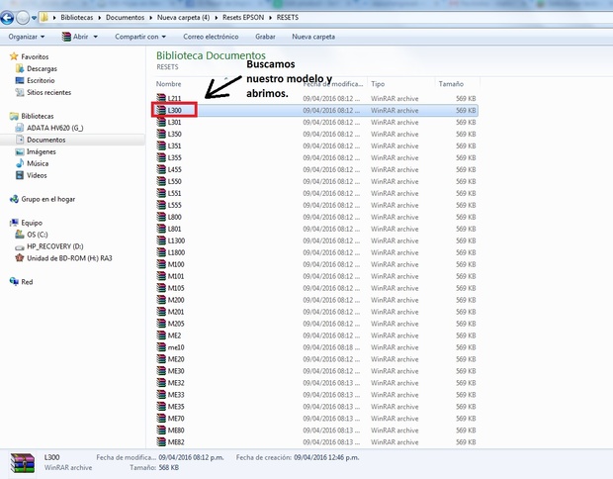Viewport: 613px width, 479px height.
Task: Sort by the Tamaño column header
Action: 451,84
